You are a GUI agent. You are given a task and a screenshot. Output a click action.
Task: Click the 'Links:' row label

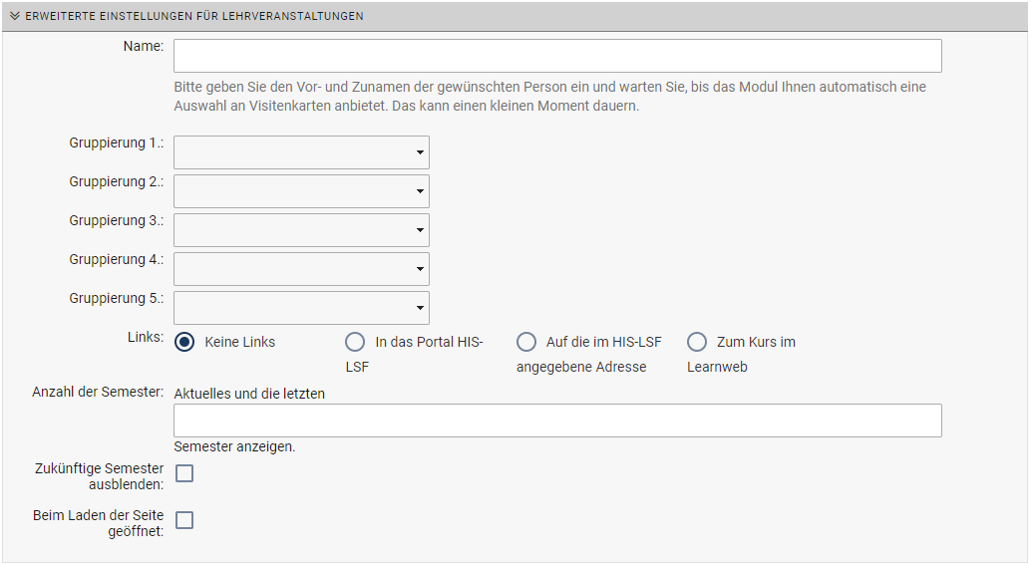[146, 338]
